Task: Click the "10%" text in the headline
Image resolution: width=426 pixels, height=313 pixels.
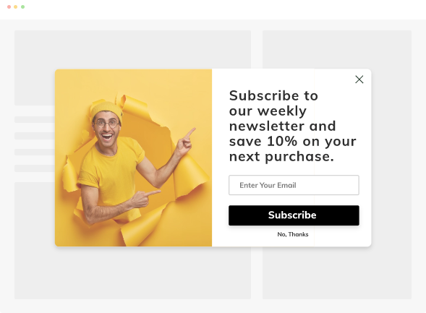Action: (282, 141)
